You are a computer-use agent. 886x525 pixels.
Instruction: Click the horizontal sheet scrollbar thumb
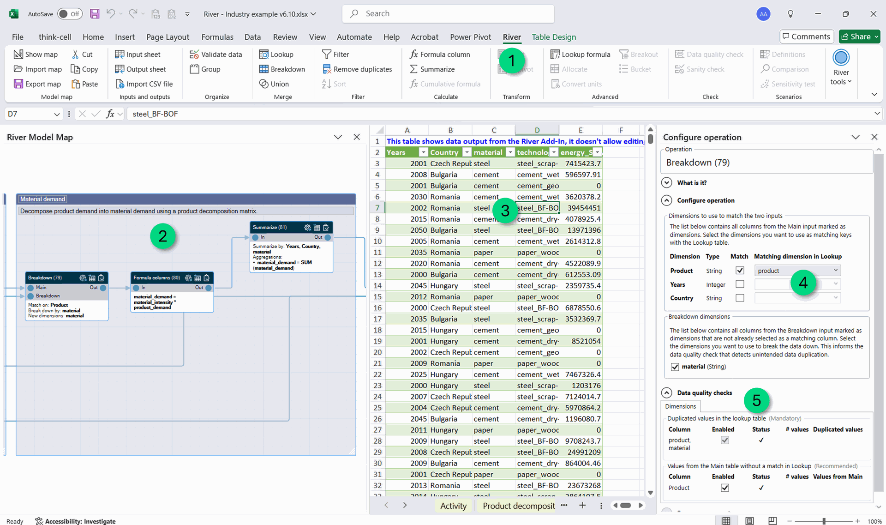(x=626, y=506)
